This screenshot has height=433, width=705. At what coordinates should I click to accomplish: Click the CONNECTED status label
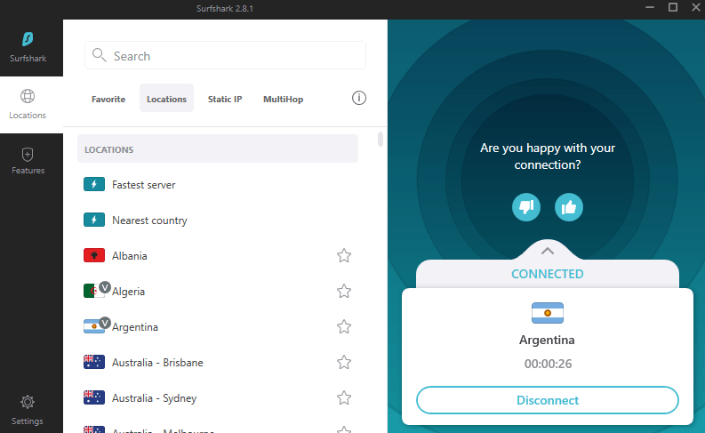pyautogui.click(x=547, y=274)
